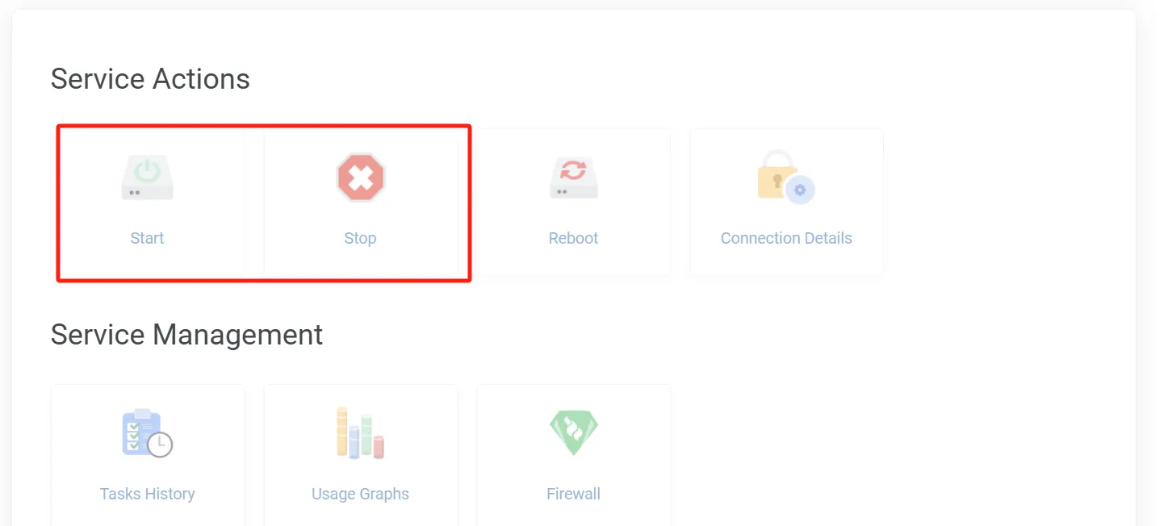Click the clock badge on Tasks History icon
The height and width of the screenshot is (526, 1168).
point(160,445)
